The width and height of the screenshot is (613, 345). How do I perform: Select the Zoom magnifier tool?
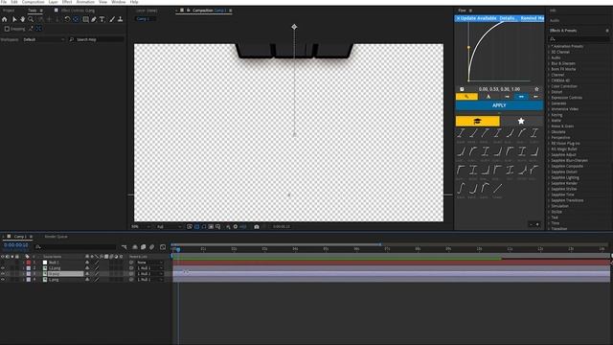[x=31, y=19]
